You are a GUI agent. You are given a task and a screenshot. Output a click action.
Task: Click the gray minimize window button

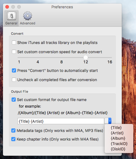click(x=13, y=7)
